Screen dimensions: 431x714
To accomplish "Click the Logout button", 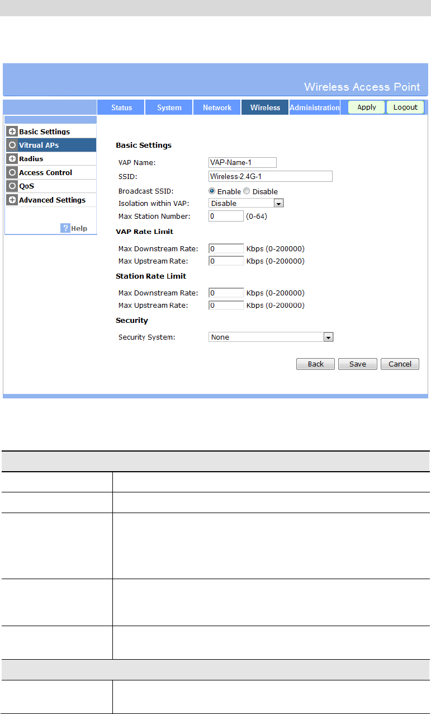I will 405,107.
